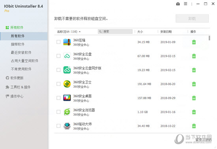
Task: Sort by 安装日期 column header
Action: (x=166, y=32)
